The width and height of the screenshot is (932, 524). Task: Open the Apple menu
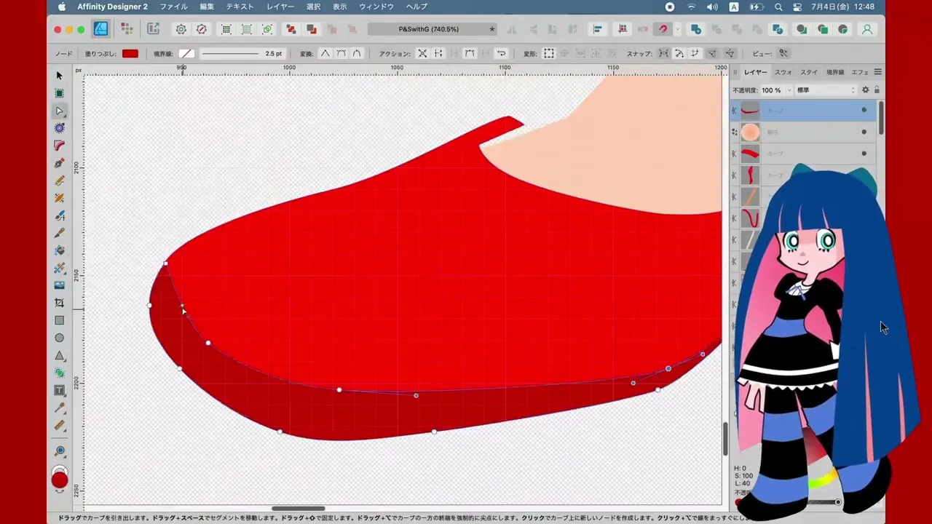tap(62, 7)
